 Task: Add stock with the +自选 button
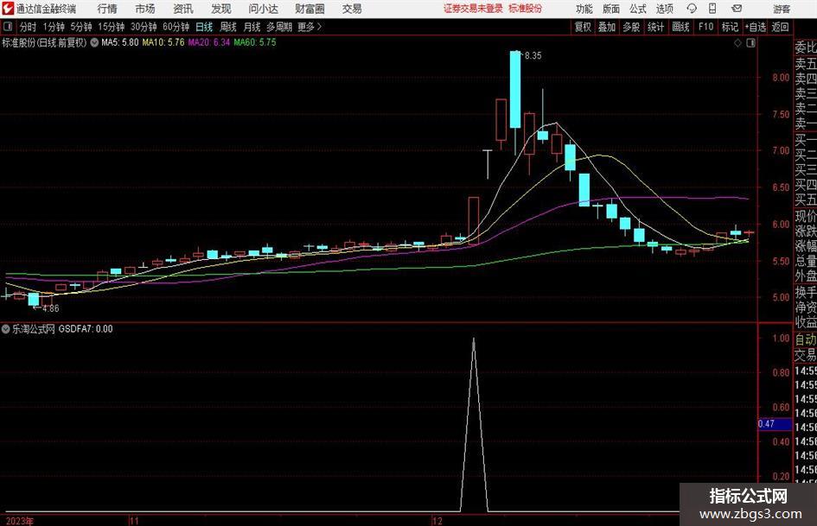[x=755, y=27]
